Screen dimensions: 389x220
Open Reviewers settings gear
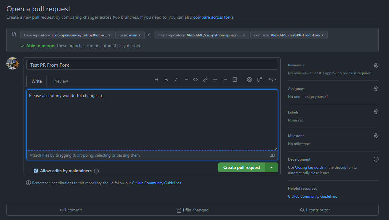376,65
